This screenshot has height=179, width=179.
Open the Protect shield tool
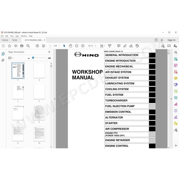click(x=176, y=111)
